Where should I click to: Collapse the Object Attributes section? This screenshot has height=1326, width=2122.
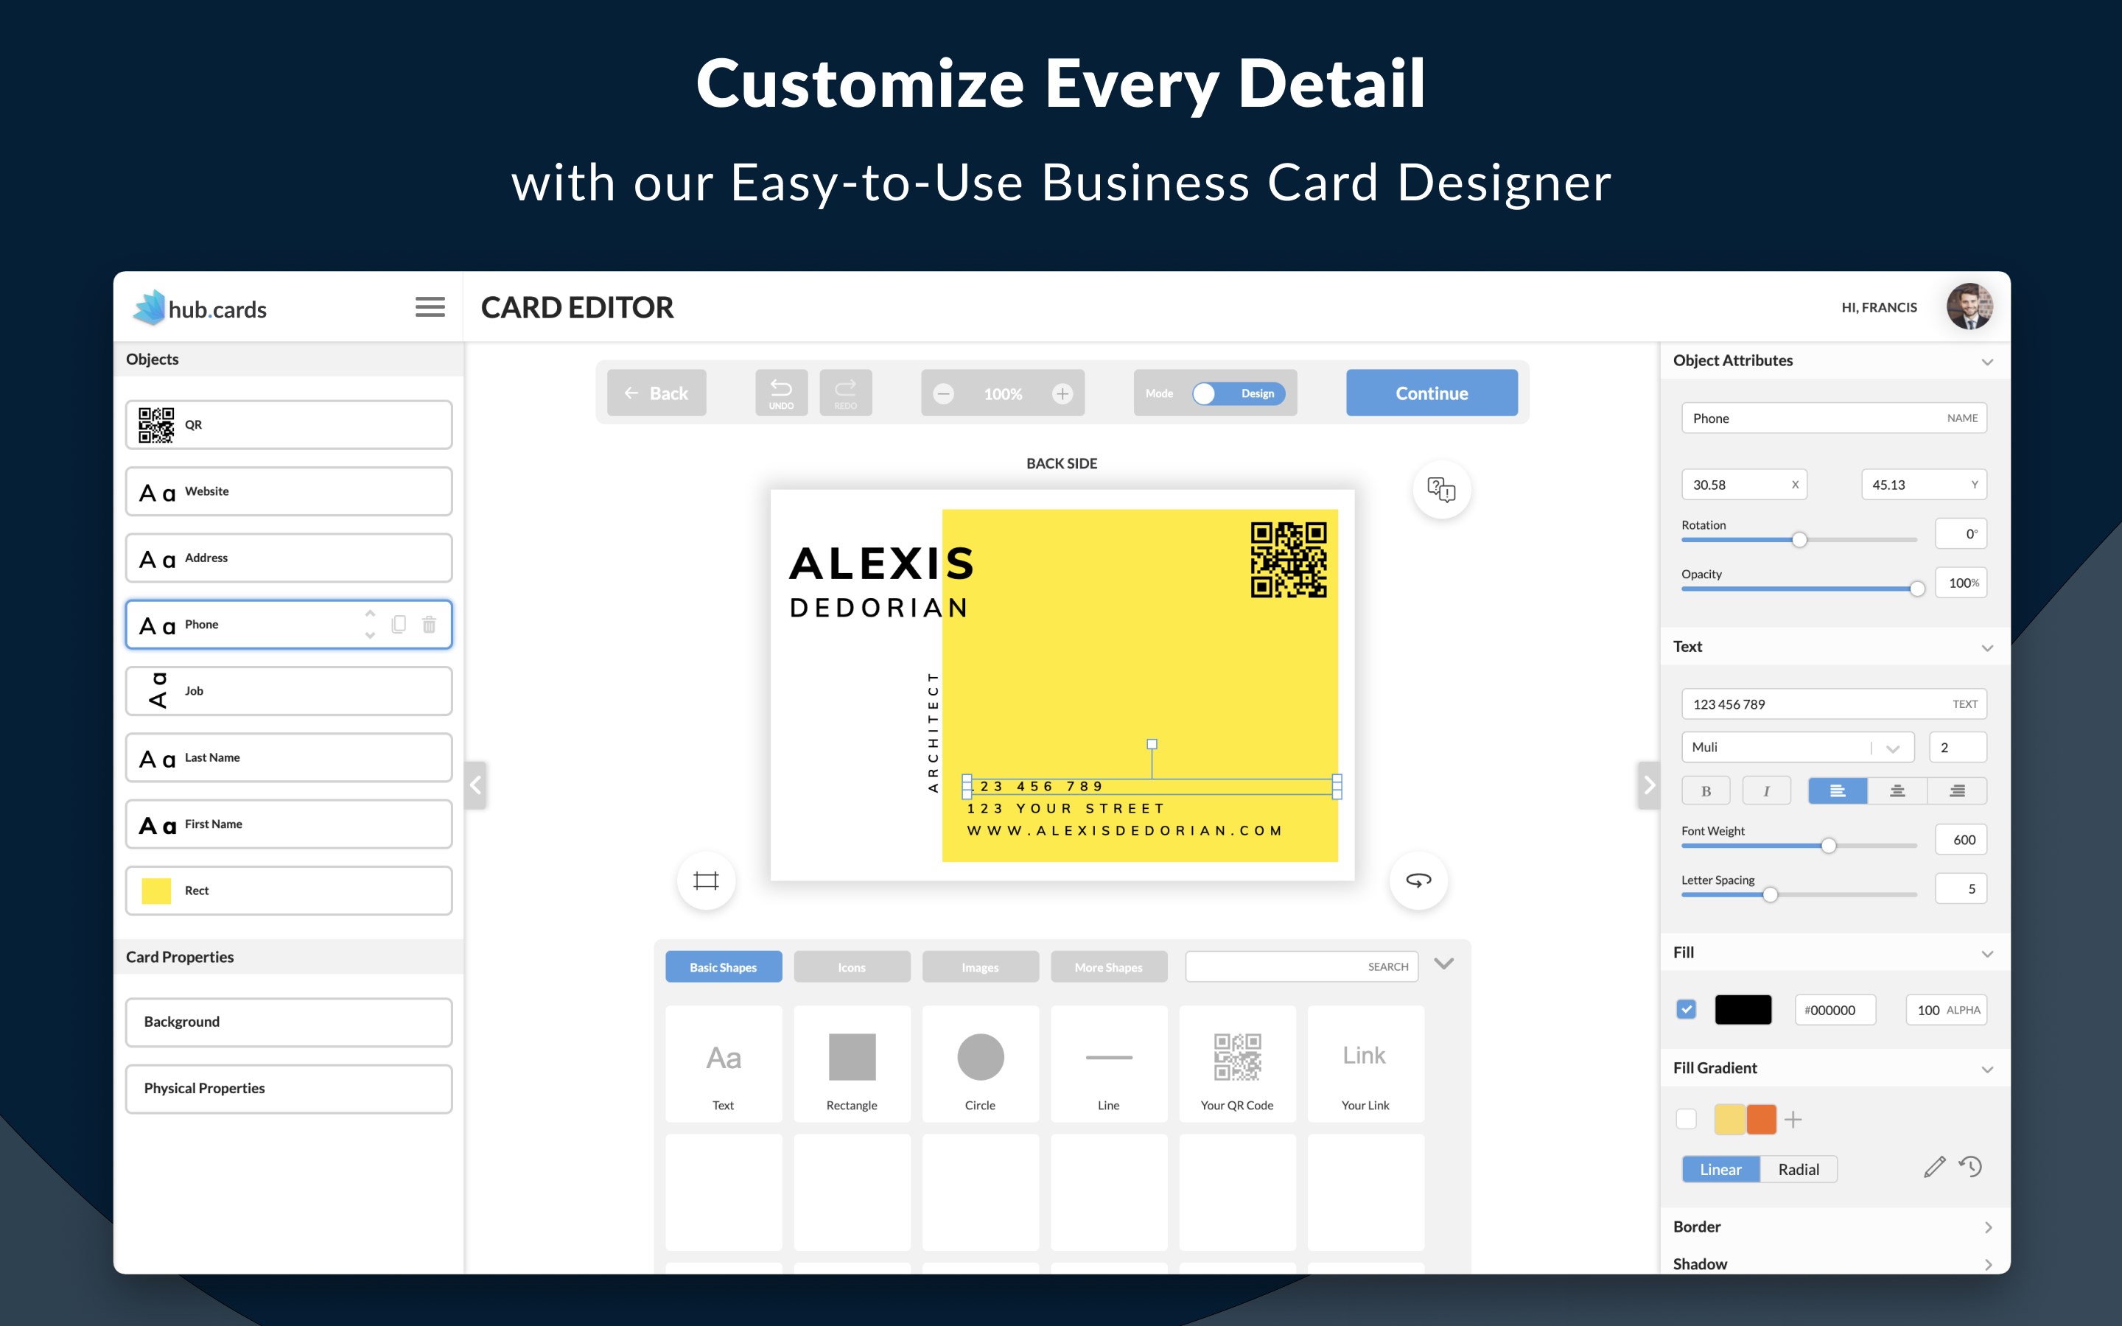pyautogui.click(x=1987, y=361)
